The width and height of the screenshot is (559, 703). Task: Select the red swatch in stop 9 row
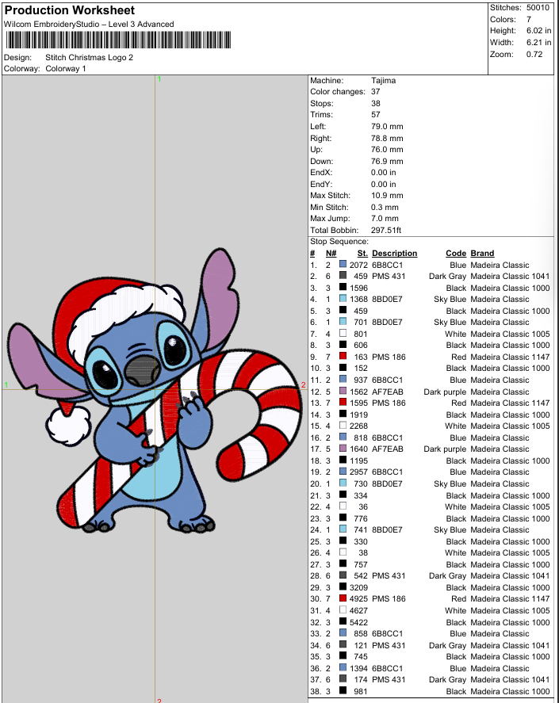[x=343, y=357]
